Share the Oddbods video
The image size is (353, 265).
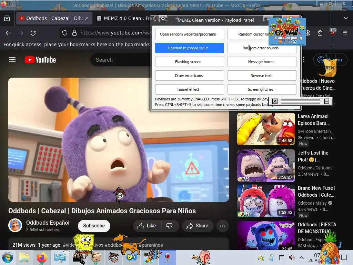(198, 226)
